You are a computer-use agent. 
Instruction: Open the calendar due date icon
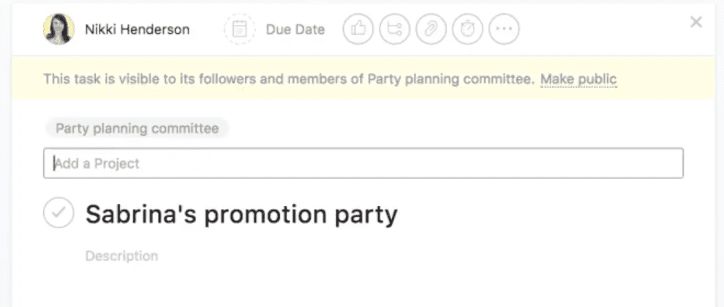[239, 29]
